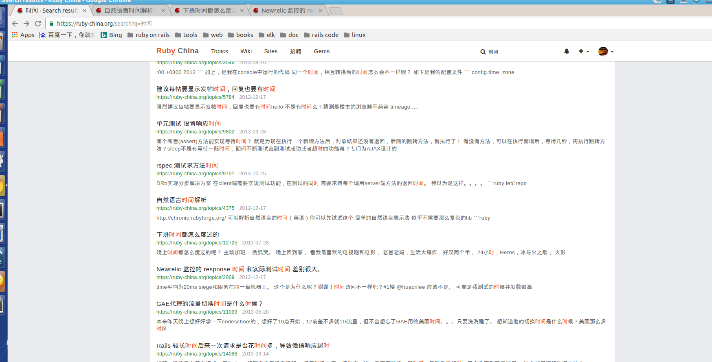The width and height of the screenshot is (712, 362).
Task: Open result 单元测试 设置响应时间
Action: (189, 124)
